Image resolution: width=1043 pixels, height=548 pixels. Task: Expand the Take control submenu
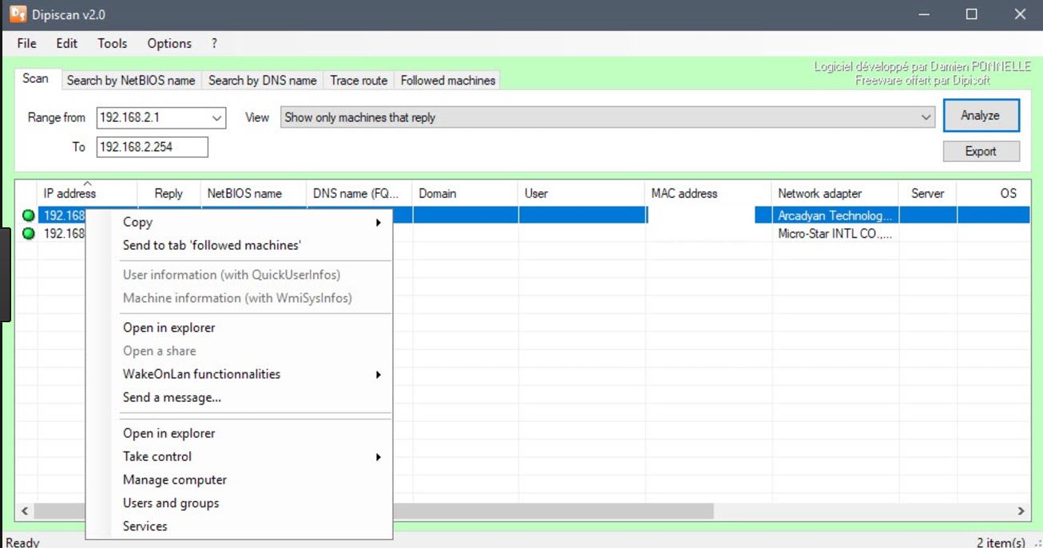(x=378, y=457)
